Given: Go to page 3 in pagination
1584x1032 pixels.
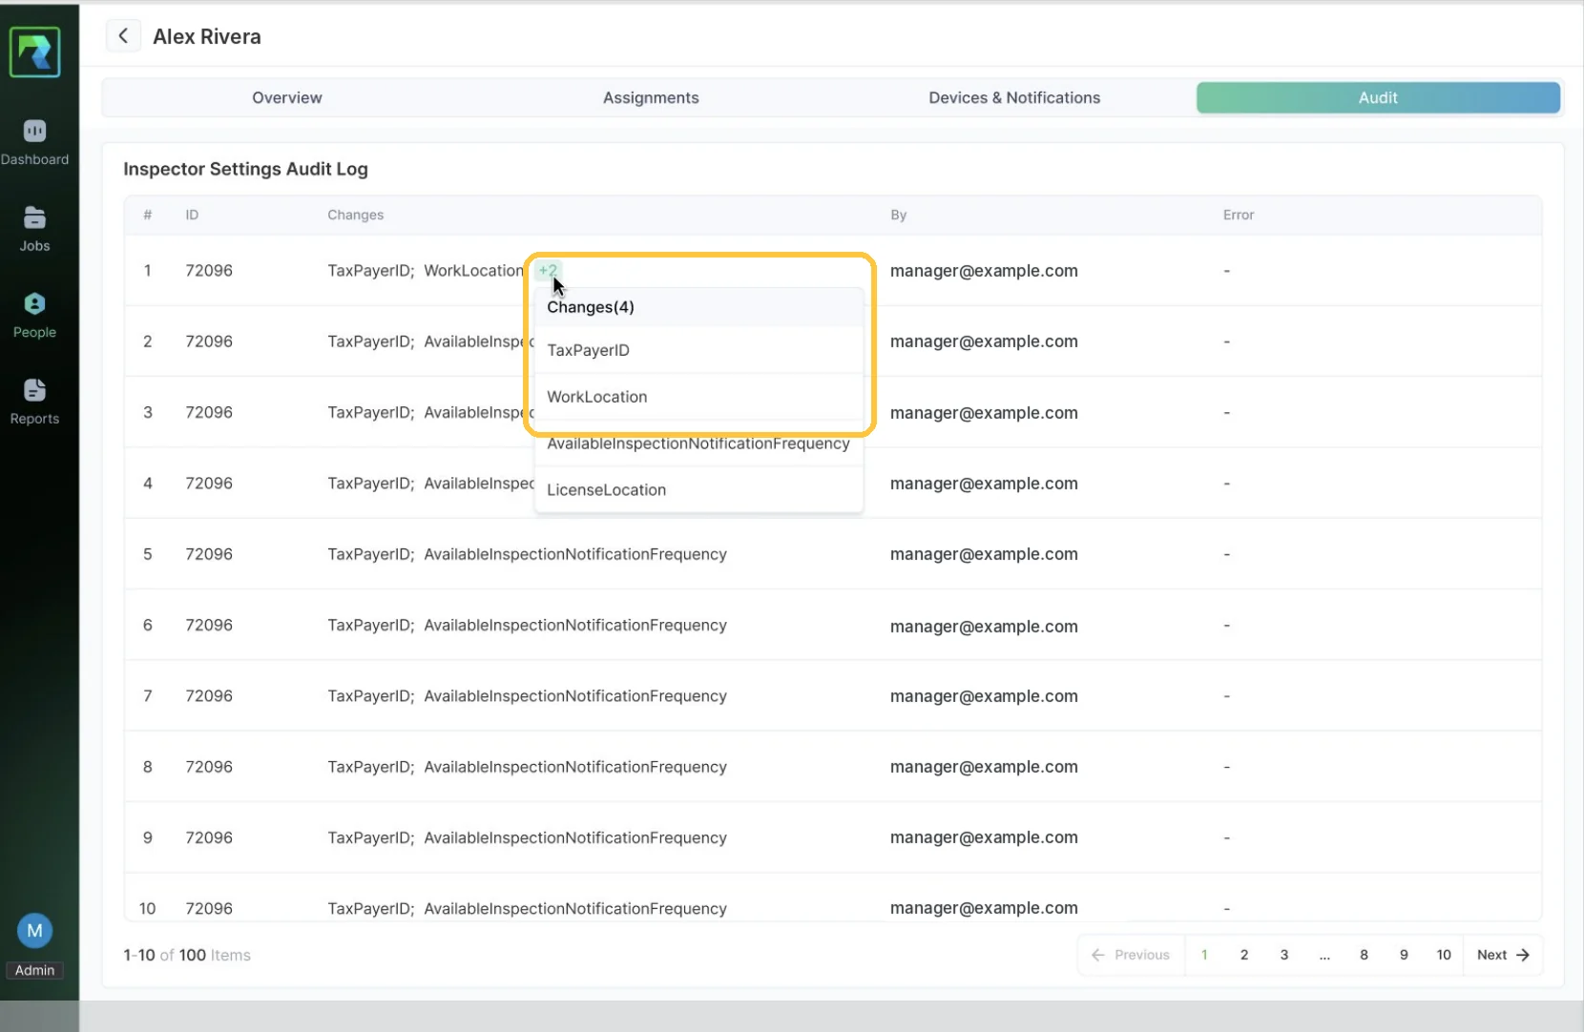Looking at the screenshot, I should click(1284, 955).
